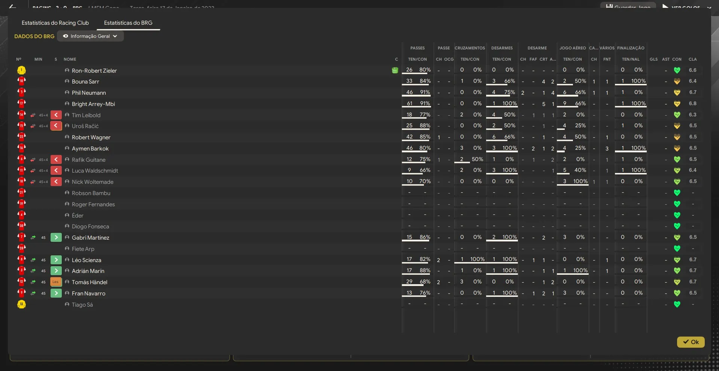The width and height of the screenshot is (719, 371).
Task: Click Fran Navarro's substituted-on green arrow
Action: point(56,293)
